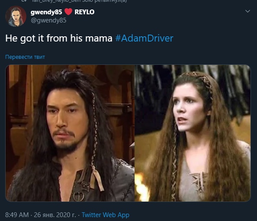Open the Twitter Web App source link

[x=106, y=215]
